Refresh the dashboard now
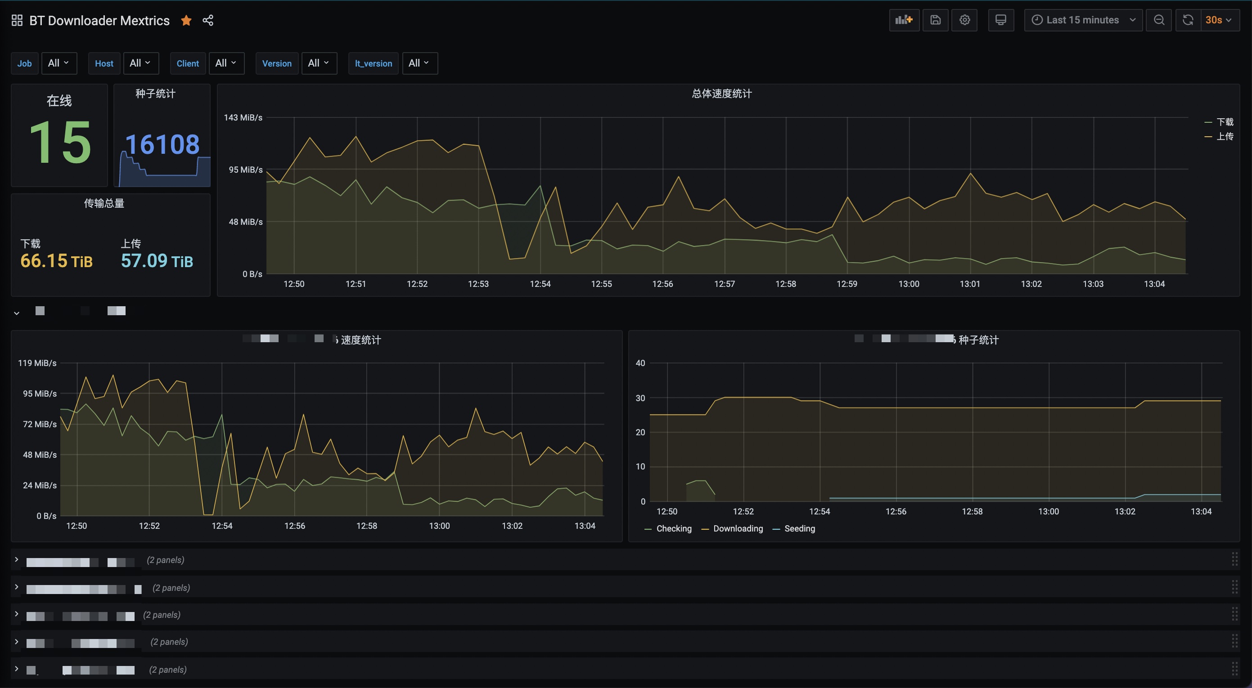Viewport: 1252px width, 688px height. coord(1188,20)
